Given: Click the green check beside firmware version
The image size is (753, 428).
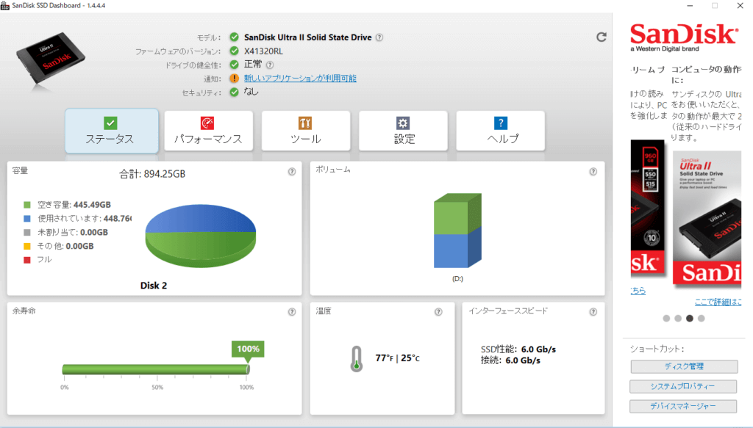Looking at the screenshot, I should (234, 51).
